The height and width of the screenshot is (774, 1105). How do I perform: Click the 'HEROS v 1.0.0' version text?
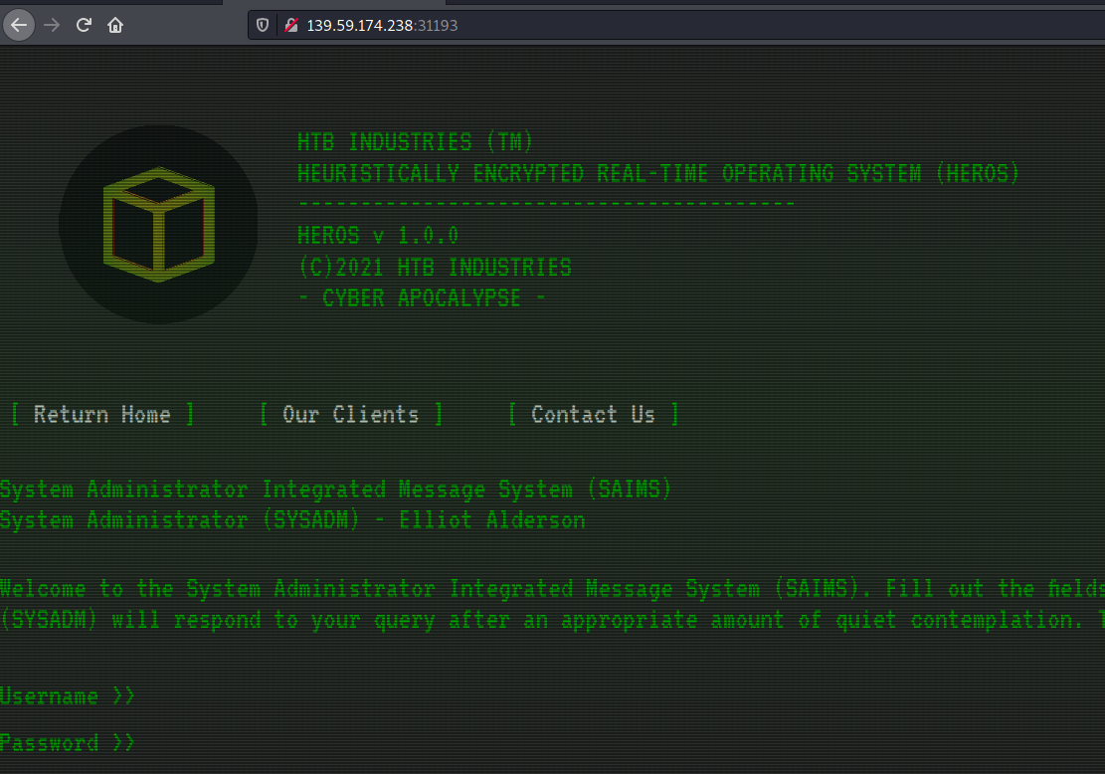point(378,236)
